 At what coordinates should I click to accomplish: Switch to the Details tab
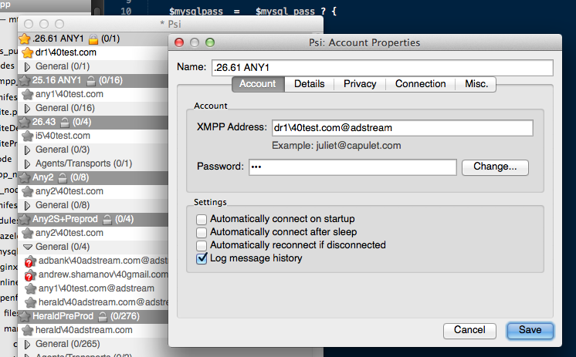[x=310, y=84]
